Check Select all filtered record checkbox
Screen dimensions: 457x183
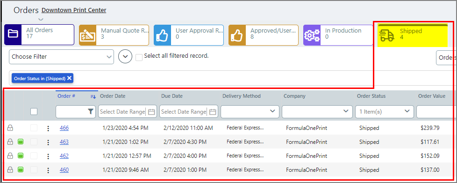coord(139,57)
